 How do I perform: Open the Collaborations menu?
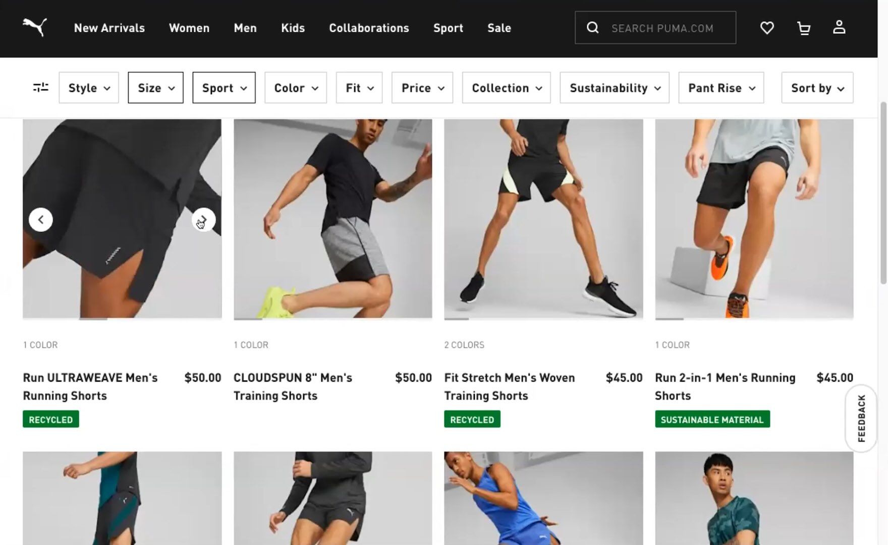click(369, 28)
